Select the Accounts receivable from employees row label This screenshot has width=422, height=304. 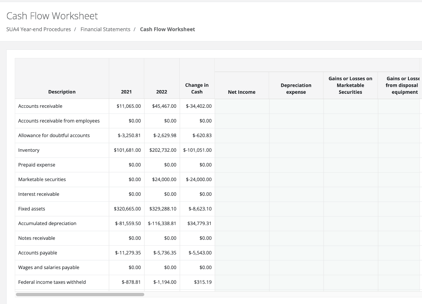coord(59,121)
